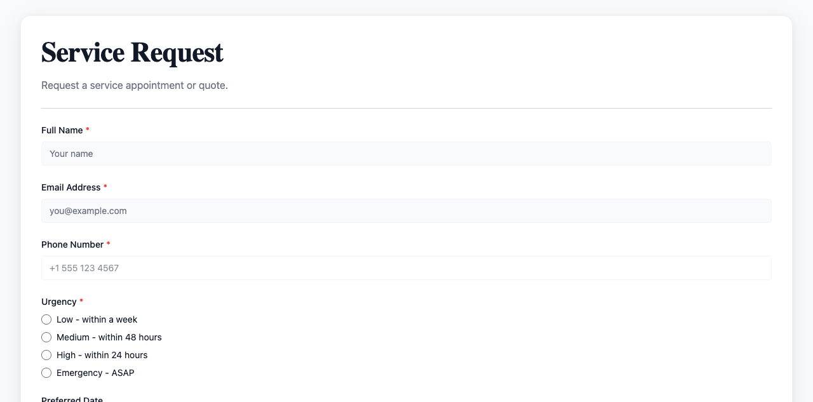
Task: Click the 'Phone Number' field label
Action: click(72, 245)
